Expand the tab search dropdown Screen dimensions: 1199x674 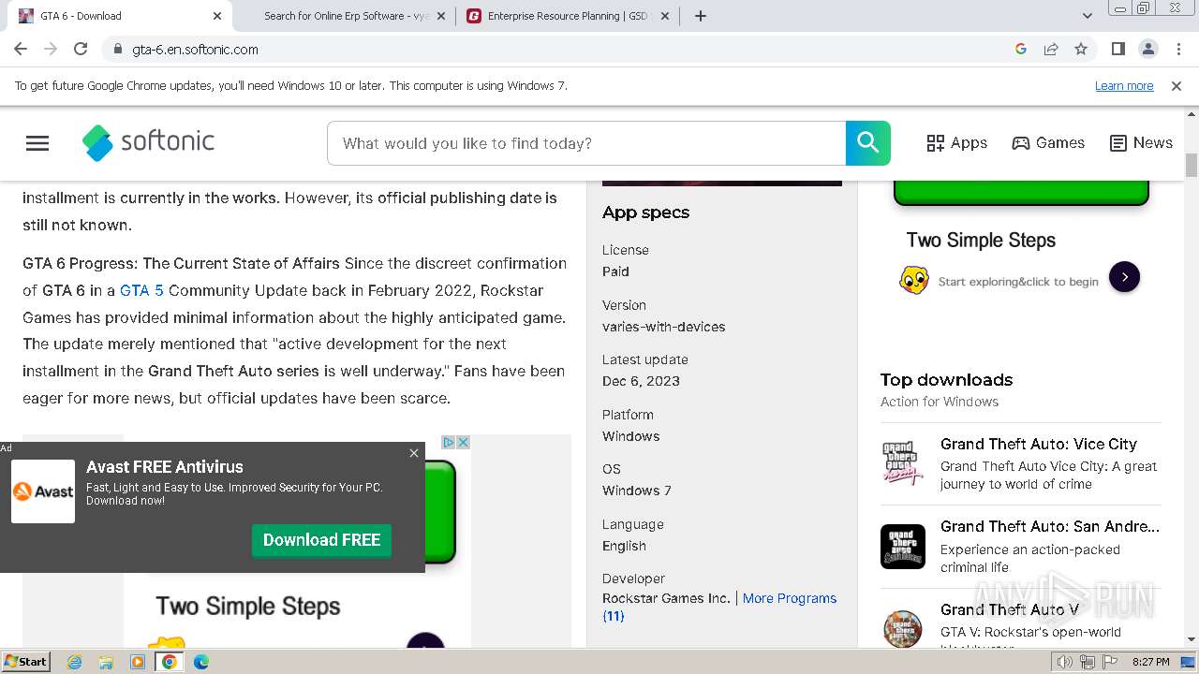pos(1088,16)
